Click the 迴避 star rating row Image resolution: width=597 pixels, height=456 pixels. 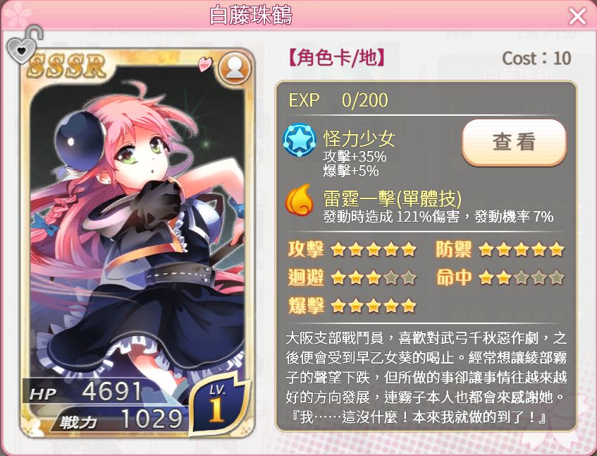(352, 277)
